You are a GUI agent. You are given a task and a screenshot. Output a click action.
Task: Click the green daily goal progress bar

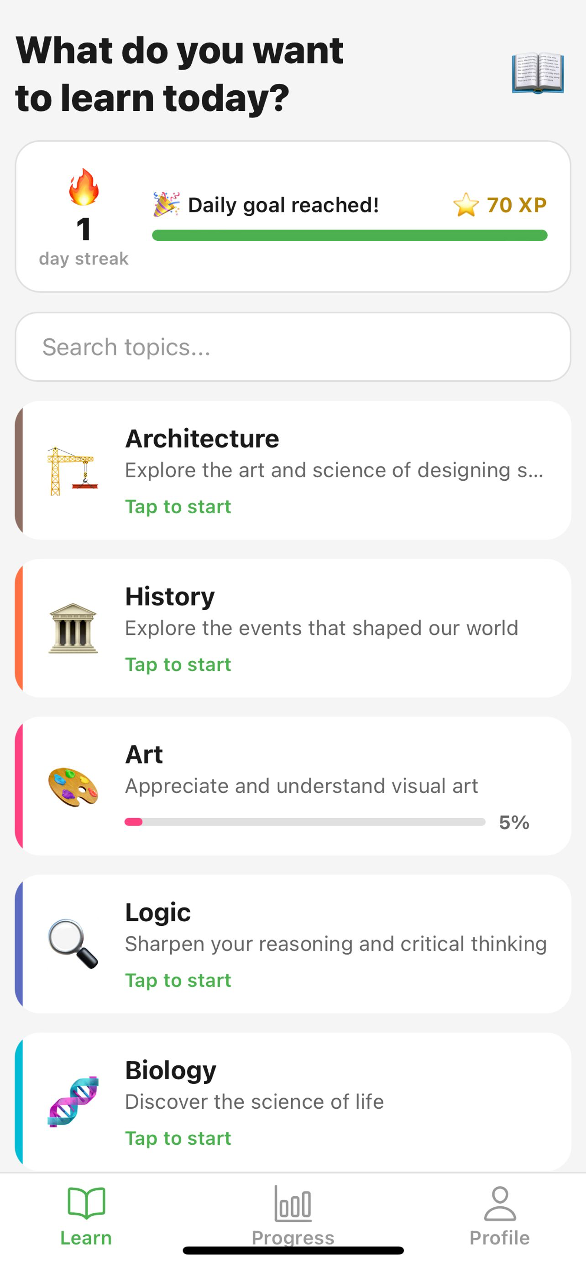(x=349, y=235)
